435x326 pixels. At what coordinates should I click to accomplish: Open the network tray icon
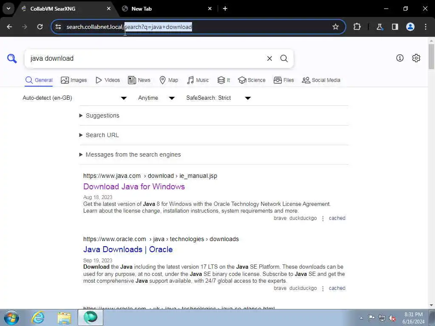(x=382, y=318)
